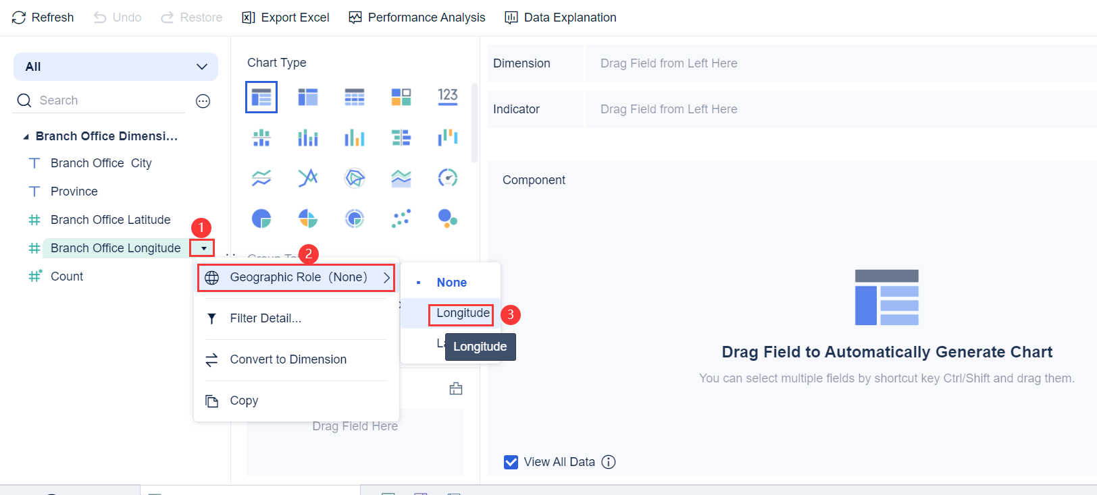
Task: Open Branch Office Longitude field menu arrow
Action: [x=203, y=247]
